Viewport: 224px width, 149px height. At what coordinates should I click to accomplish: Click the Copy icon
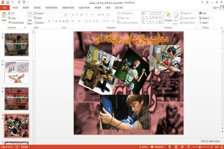click(9, 18)
